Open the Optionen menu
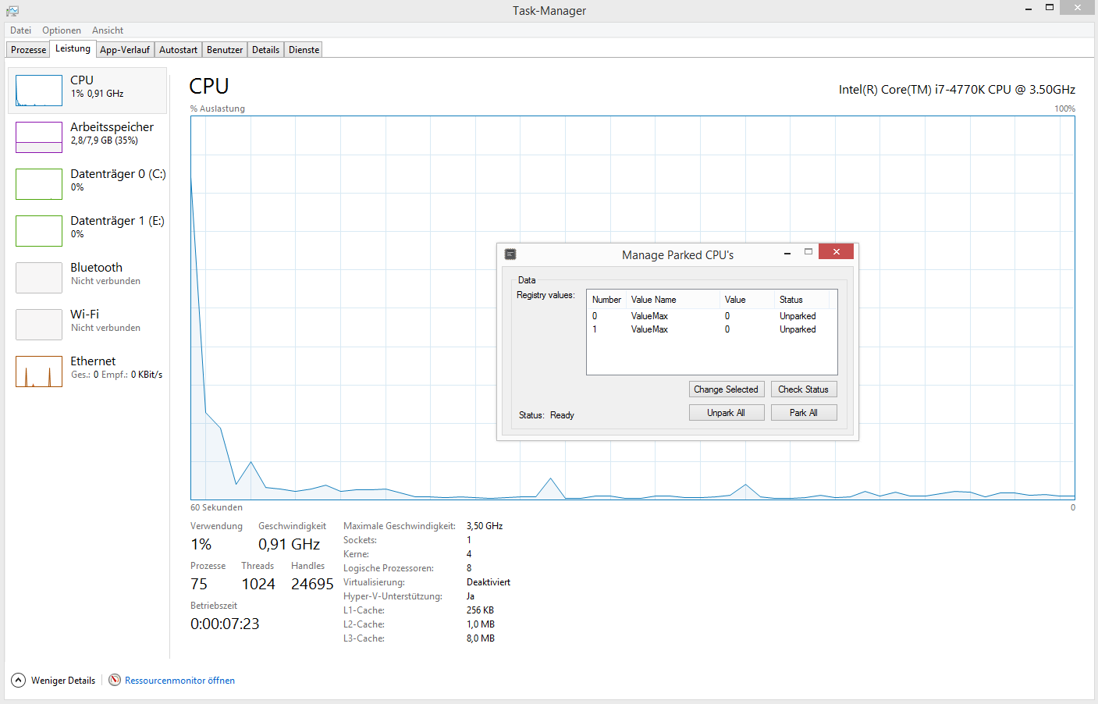 tap(62, 30)
